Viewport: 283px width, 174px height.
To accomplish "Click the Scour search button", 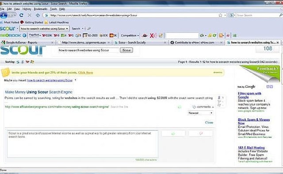I will (x=126, y=50).
